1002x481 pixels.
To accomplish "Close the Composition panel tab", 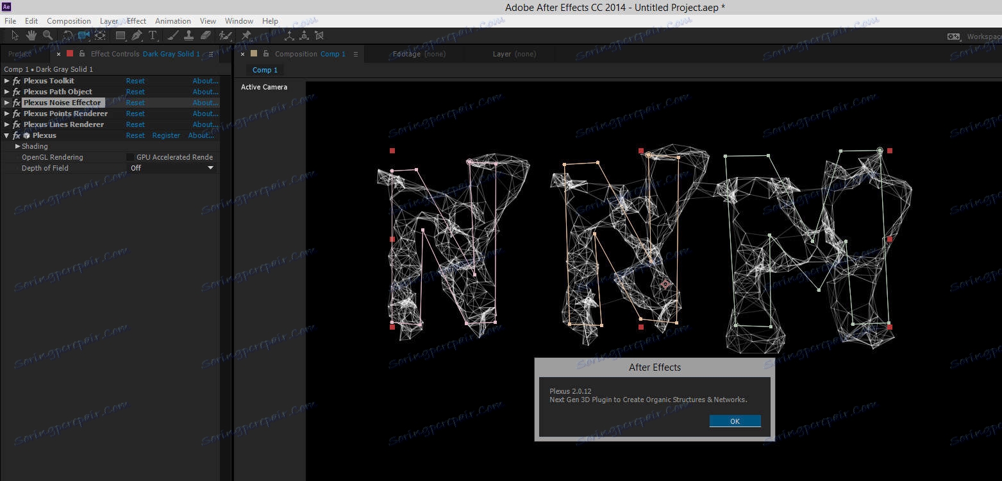I will (x=242, y=54).
